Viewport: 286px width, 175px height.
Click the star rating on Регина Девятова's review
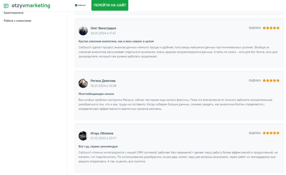click(x=271, y=81)
